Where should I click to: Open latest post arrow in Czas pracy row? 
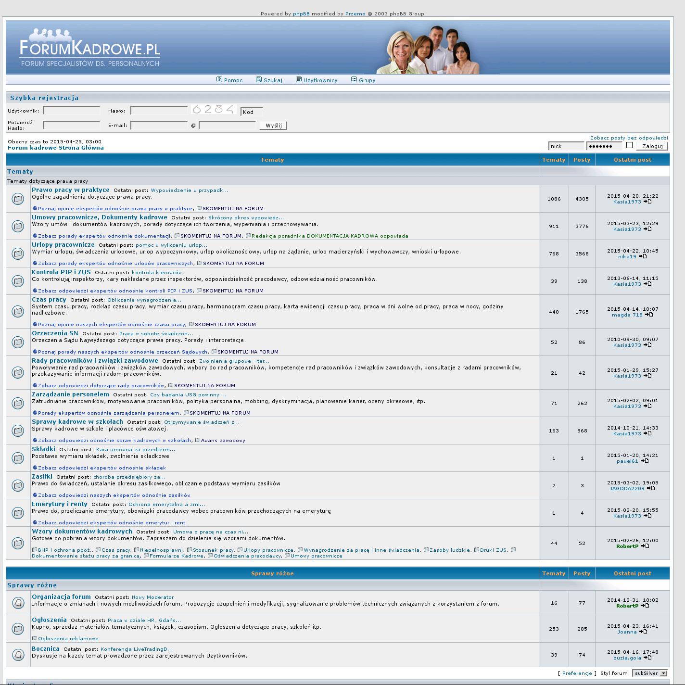click(649, 315)
